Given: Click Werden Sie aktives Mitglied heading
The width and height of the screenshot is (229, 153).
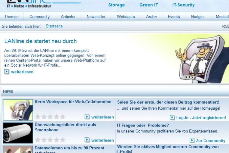Looking at the screenshot, I should click(x=167, y=149).
